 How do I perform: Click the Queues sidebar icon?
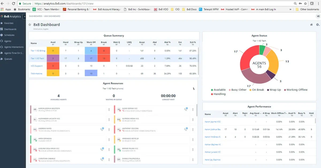click(2, 59)
